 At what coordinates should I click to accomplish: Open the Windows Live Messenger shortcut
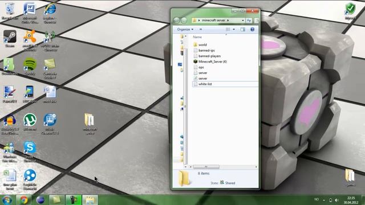pos(10,152)
